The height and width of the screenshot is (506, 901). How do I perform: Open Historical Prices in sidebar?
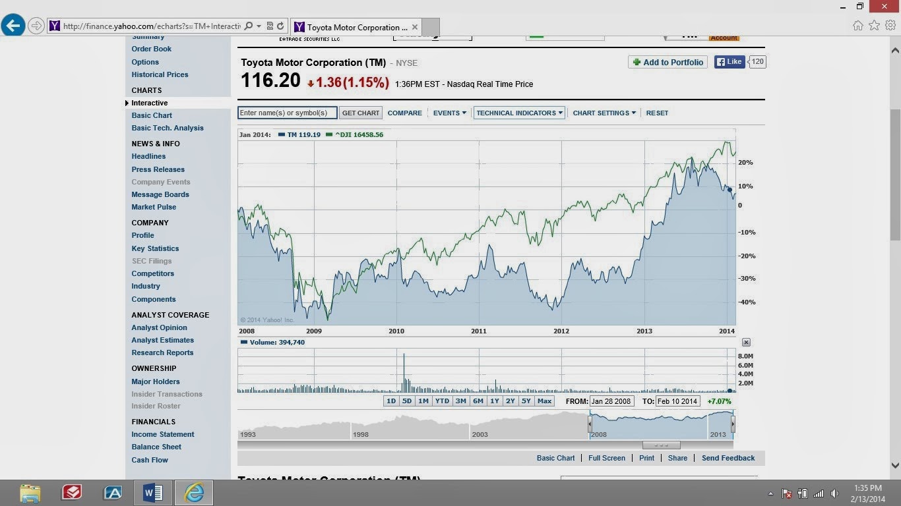(160, 74)
